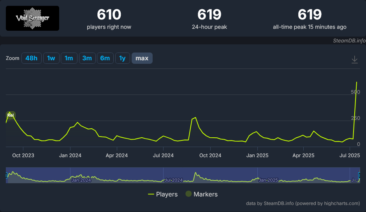Image resolution: width=366 pixels, height=212 pixels.
Task: Click the 250 y-axis value
Action: coord(355,118)
